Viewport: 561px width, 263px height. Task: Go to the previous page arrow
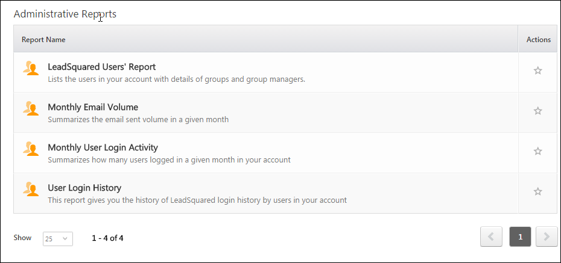pyautogui.click(x=491, y=237)
